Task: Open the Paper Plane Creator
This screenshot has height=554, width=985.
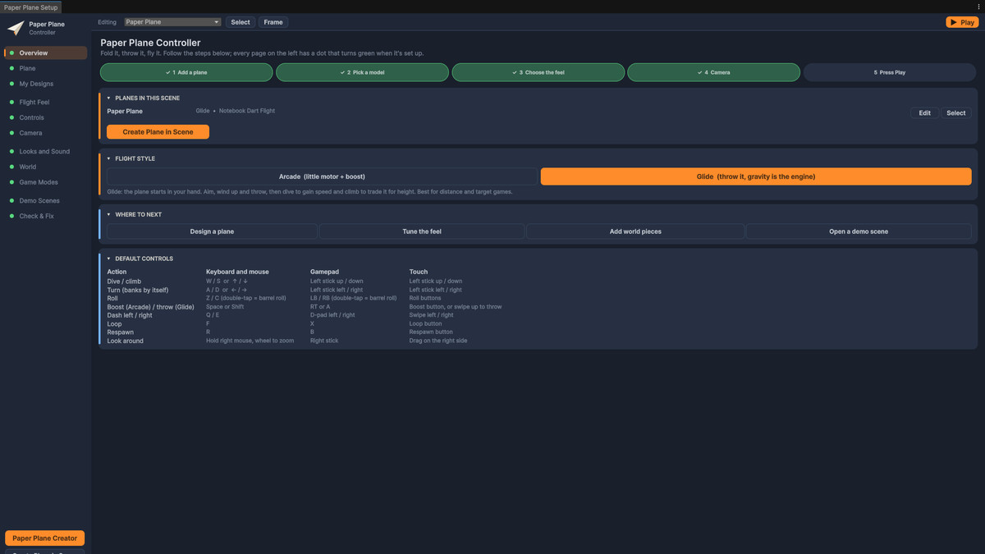Action: pos(44,538)
